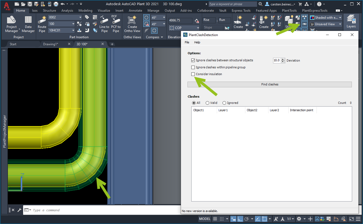This screenshot has height=224, width=363.
Task: Click the MODEL space button
Action: 205,219
